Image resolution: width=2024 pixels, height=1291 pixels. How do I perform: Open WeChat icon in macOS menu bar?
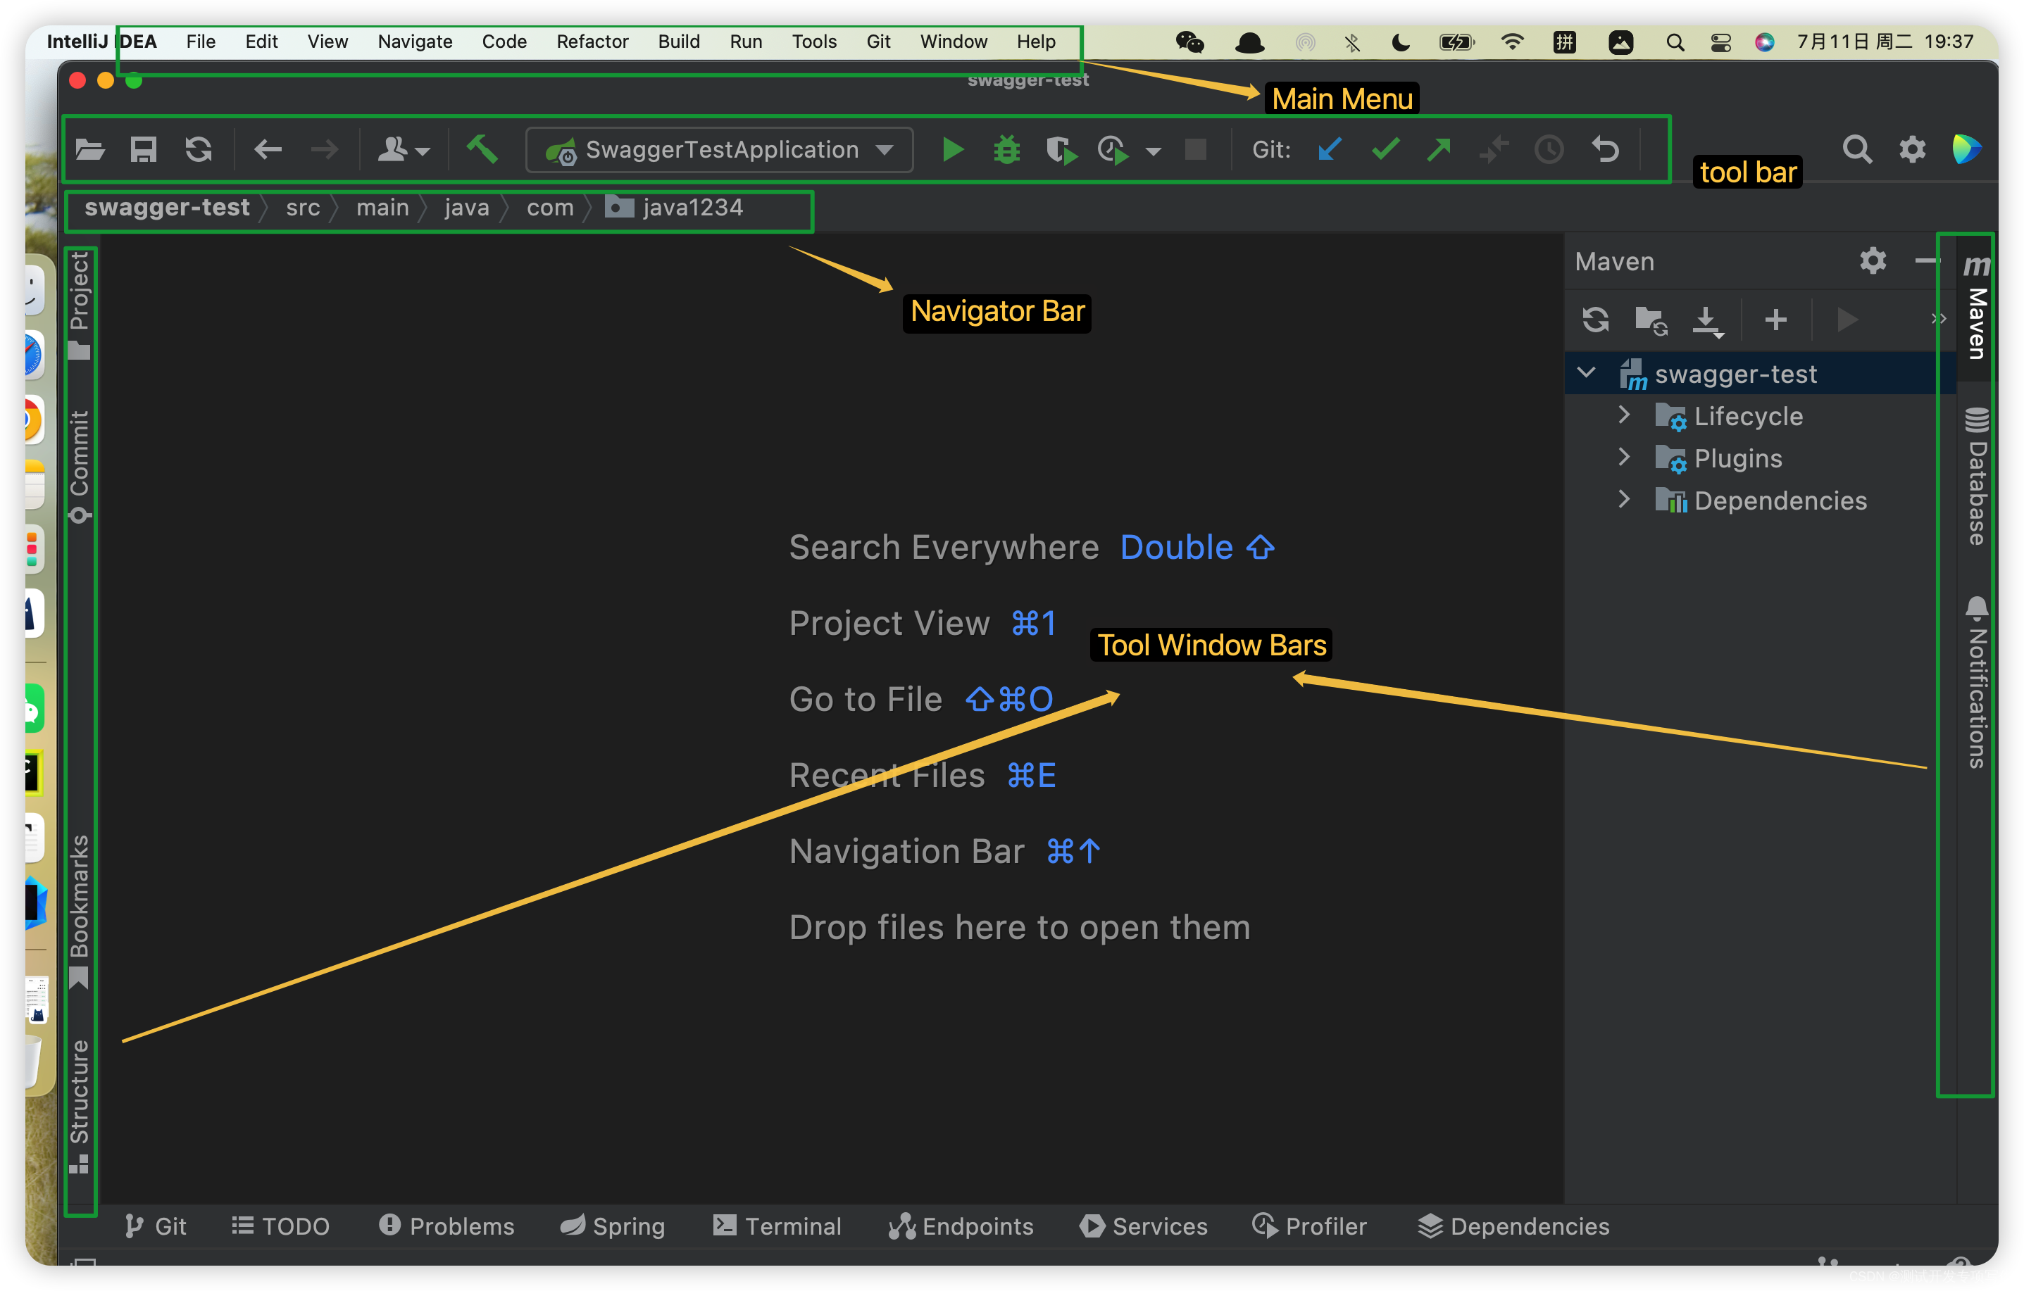pyautogui.click(x=1189, y=42)
